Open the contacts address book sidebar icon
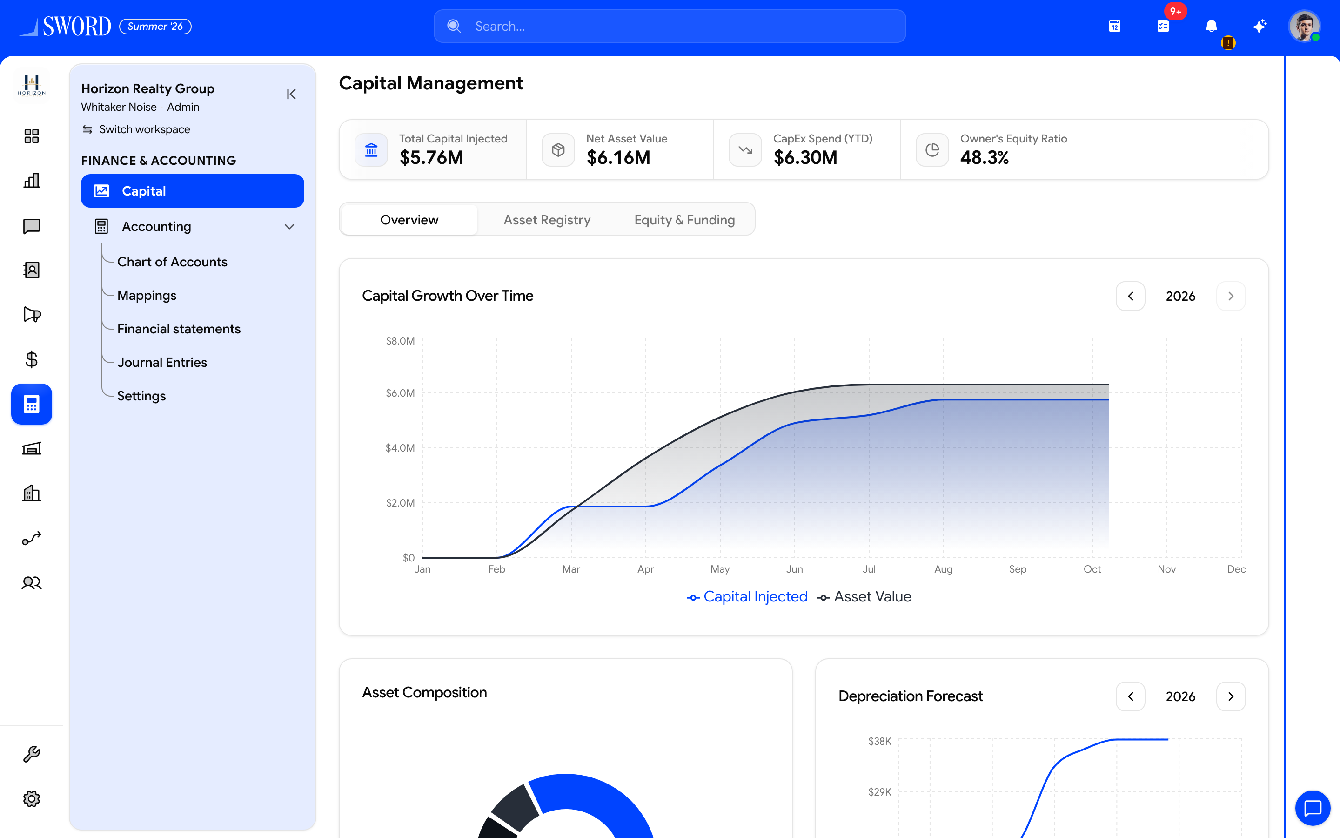This screenshot has height=838, width=1340. (32, 270)
